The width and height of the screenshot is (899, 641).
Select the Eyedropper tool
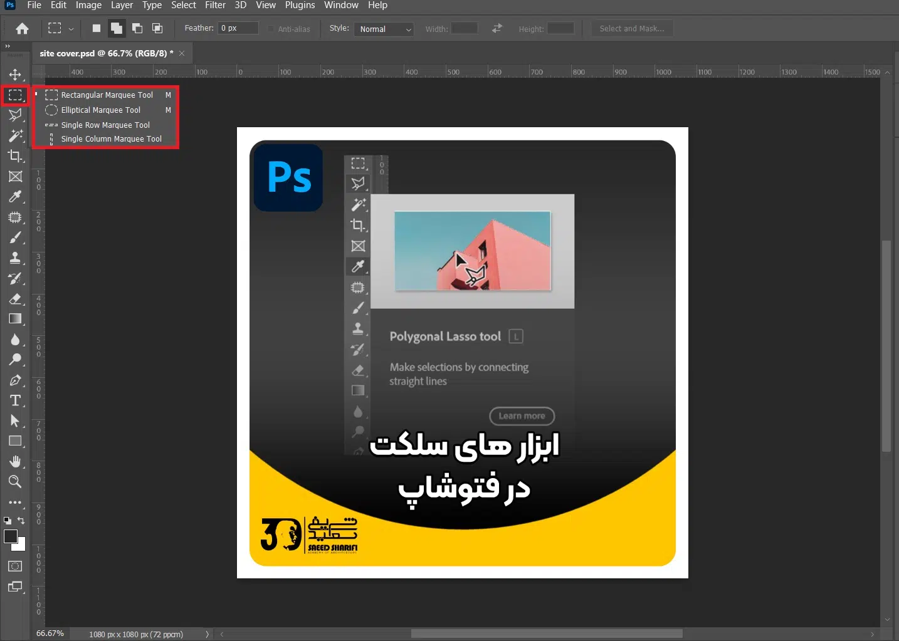pos(15,197)
